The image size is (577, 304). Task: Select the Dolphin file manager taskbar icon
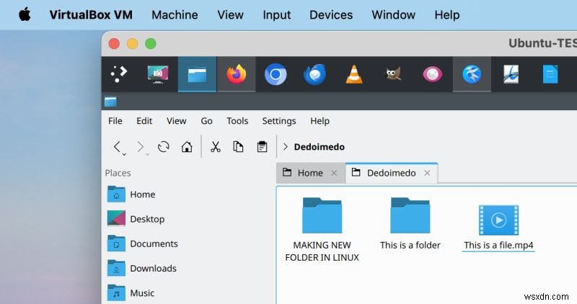(197, 75)
